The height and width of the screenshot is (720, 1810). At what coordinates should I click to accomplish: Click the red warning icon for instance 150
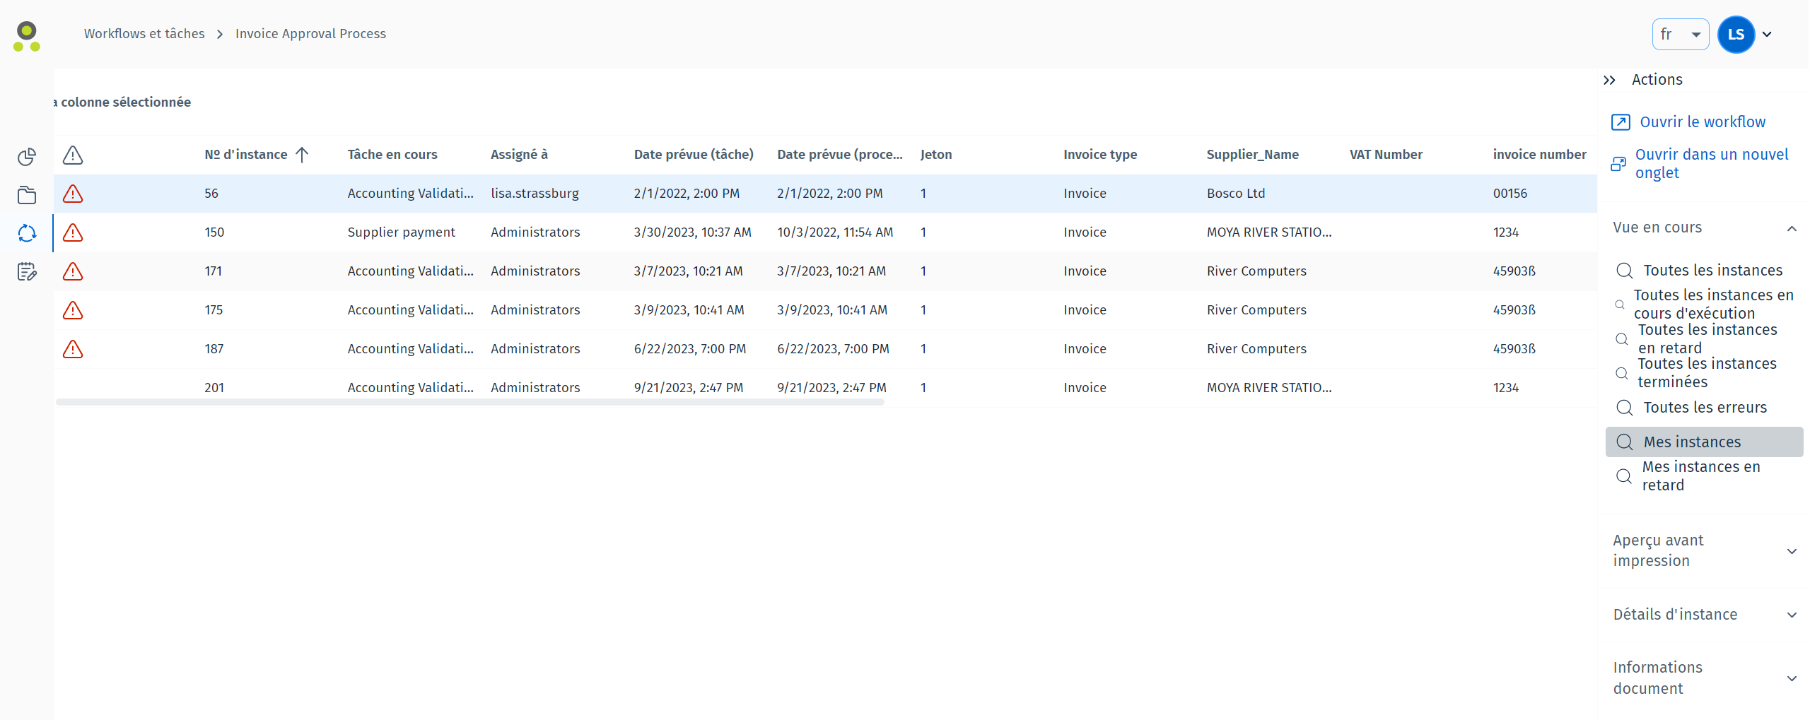pyautogui.click(x=73, y=232)
